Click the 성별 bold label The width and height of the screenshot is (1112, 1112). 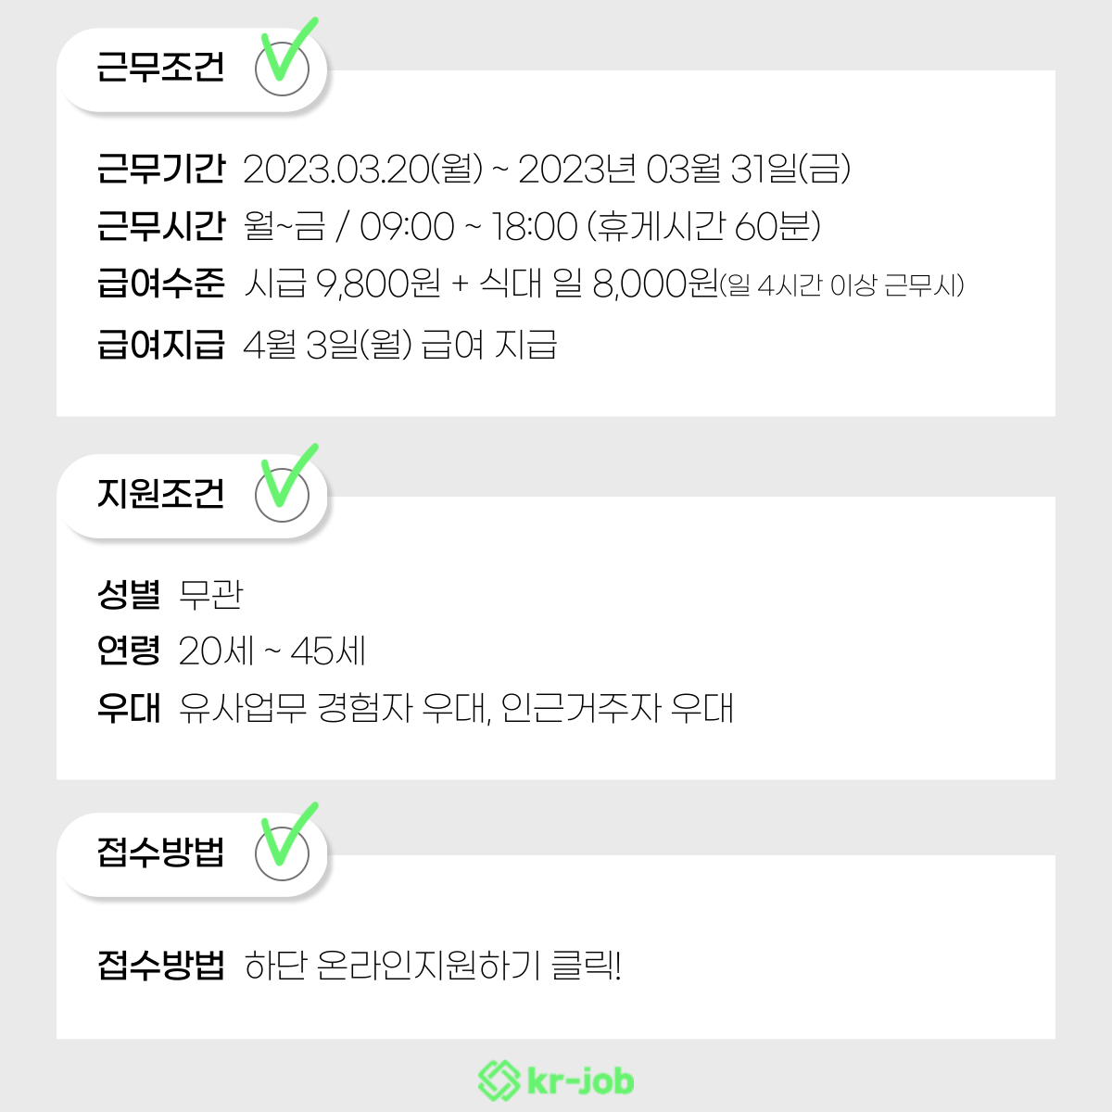[129, 594]
